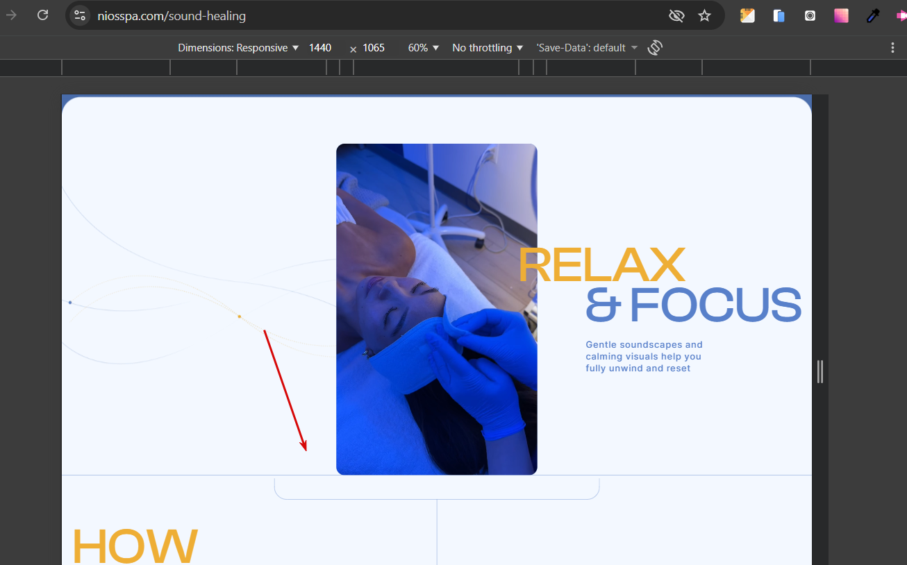Viewport: 907px width, 565px height.
Task: Go forward with the browser arrow
Action: 12,15
